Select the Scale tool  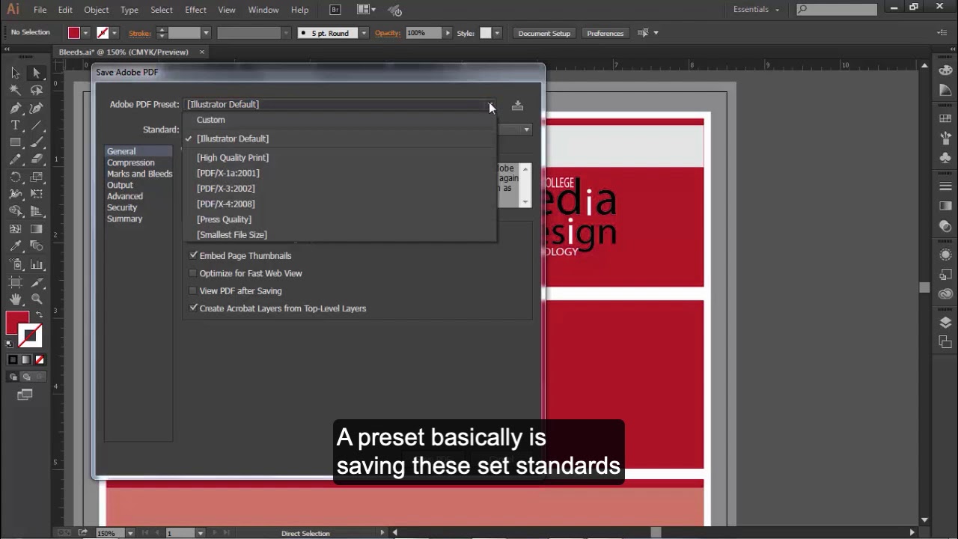coord(36,177)
